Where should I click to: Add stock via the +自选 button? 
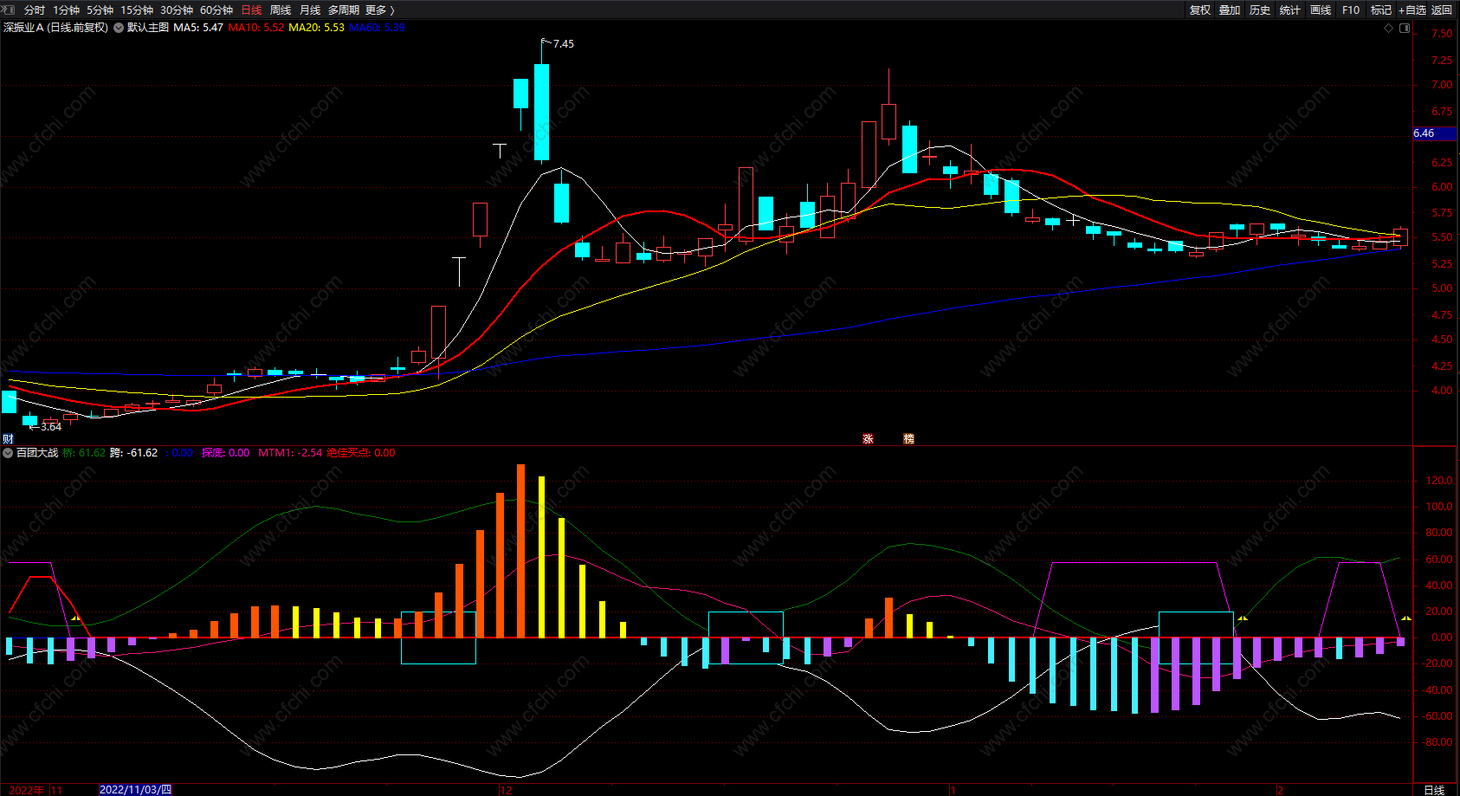[x=1412, y=10]
